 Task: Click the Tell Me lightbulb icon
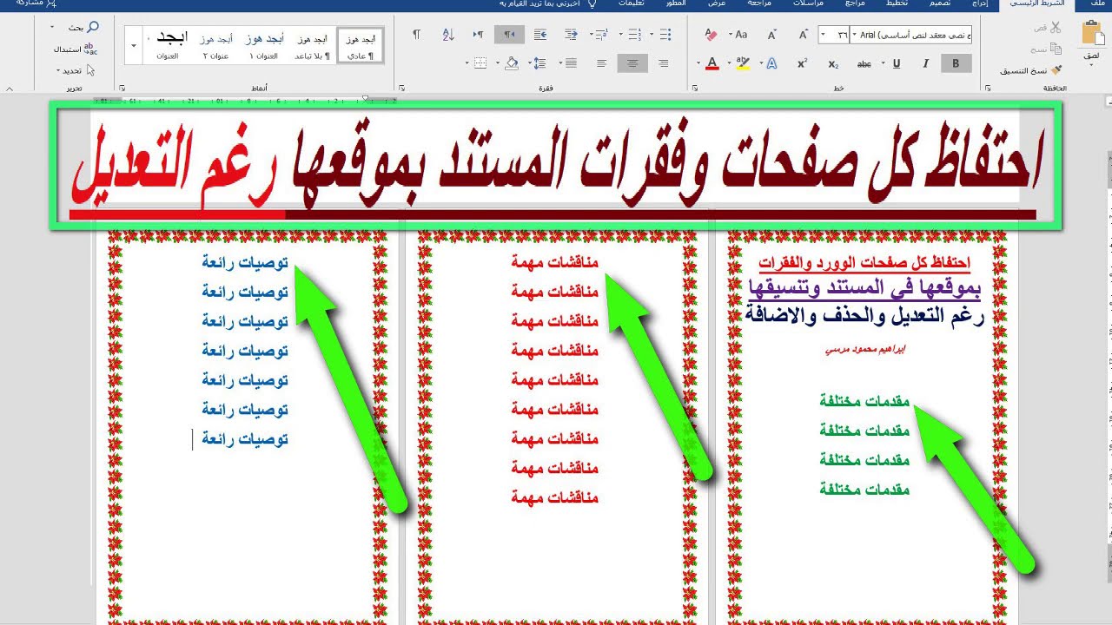point(592,4)
